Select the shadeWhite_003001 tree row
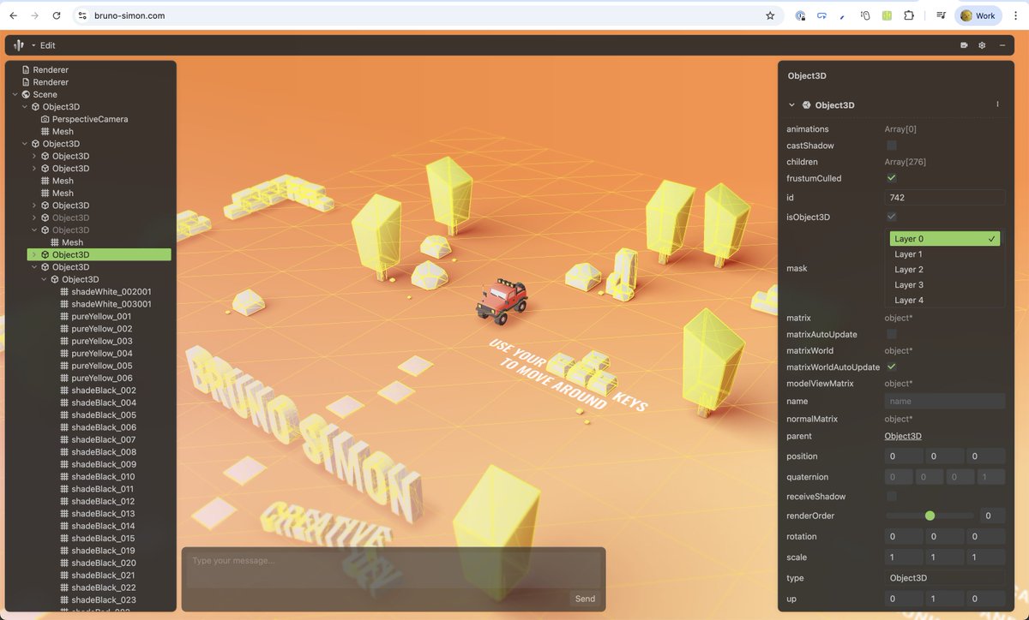Image resolution: width=1029 pixels, height=620 pixels. [x=111, y=304]
